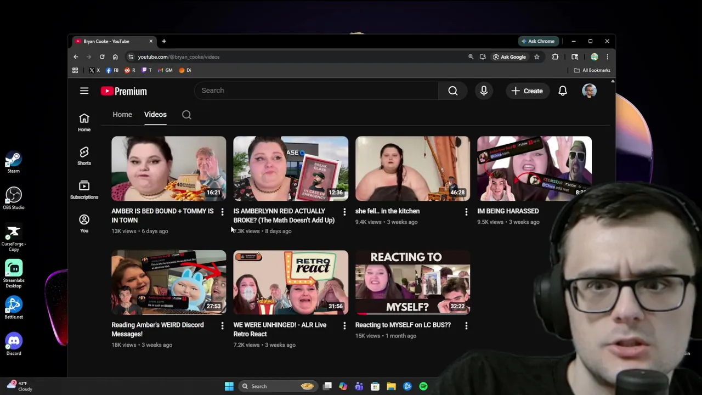Open the Chrome apps grid in bookmarks bar

click(x=75, y=70)
